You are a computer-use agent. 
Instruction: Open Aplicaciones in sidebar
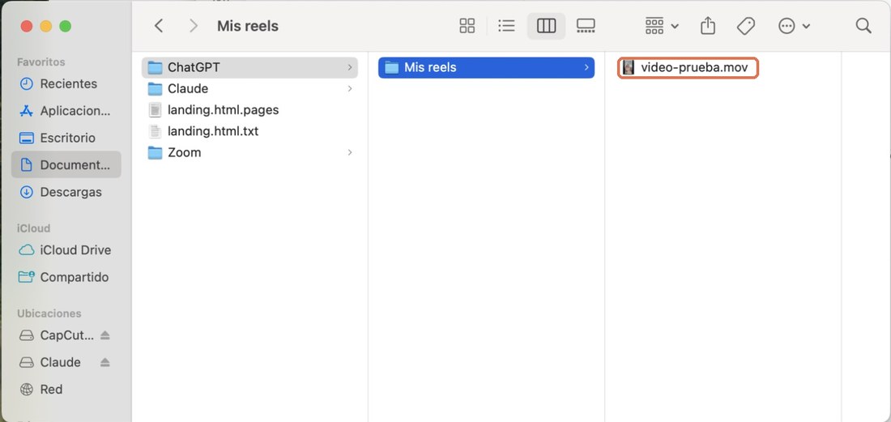(x=66, y=111)
